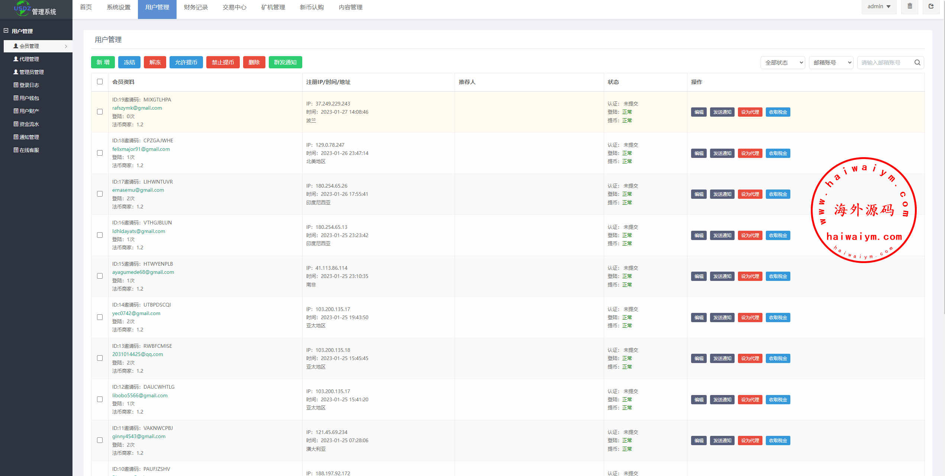This screenshot has width=945, height=476.
Task: Click the green 新增 button
Action: coord(103,62)
